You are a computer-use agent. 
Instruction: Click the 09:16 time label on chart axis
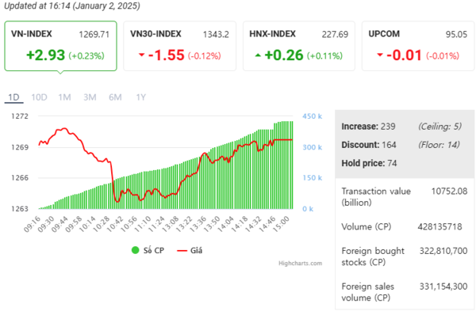point(33,225)
